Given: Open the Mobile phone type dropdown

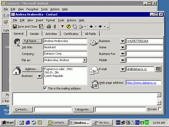Looking at the screenshot, I should click(x=123, y=60).
